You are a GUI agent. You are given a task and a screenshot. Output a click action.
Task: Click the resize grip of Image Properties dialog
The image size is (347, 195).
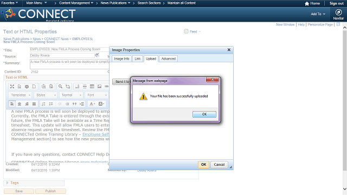(230, 167)
